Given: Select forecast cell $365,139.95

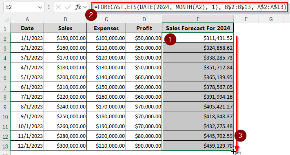Looking at the screenshot, I should [x=198, y=77].
